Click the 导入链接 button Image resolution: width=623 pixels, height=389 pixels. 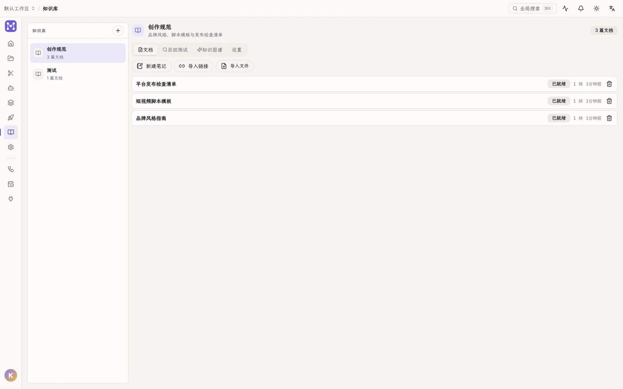[193, 66]
